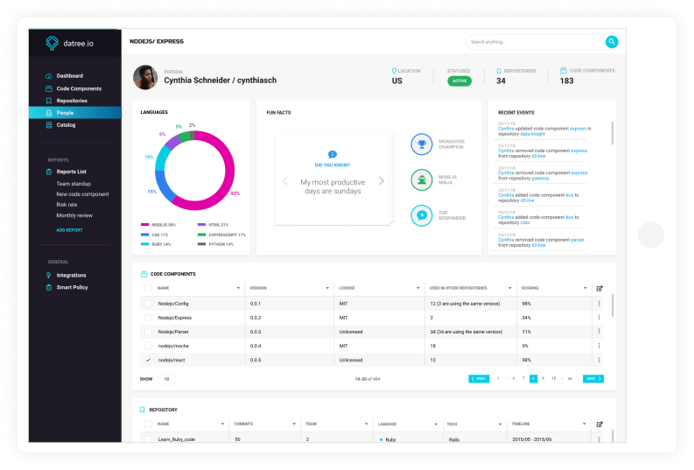Select Integrations in the General section
The image size is (694, 470).
pyautogui.click(x=71, y=276)
